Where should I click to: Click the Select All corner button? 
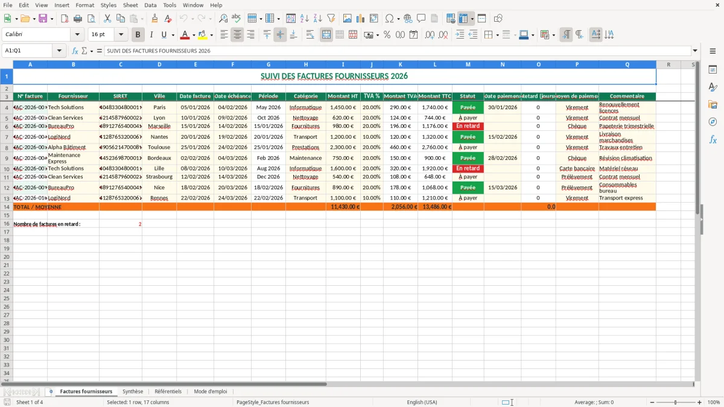point(6,64)
